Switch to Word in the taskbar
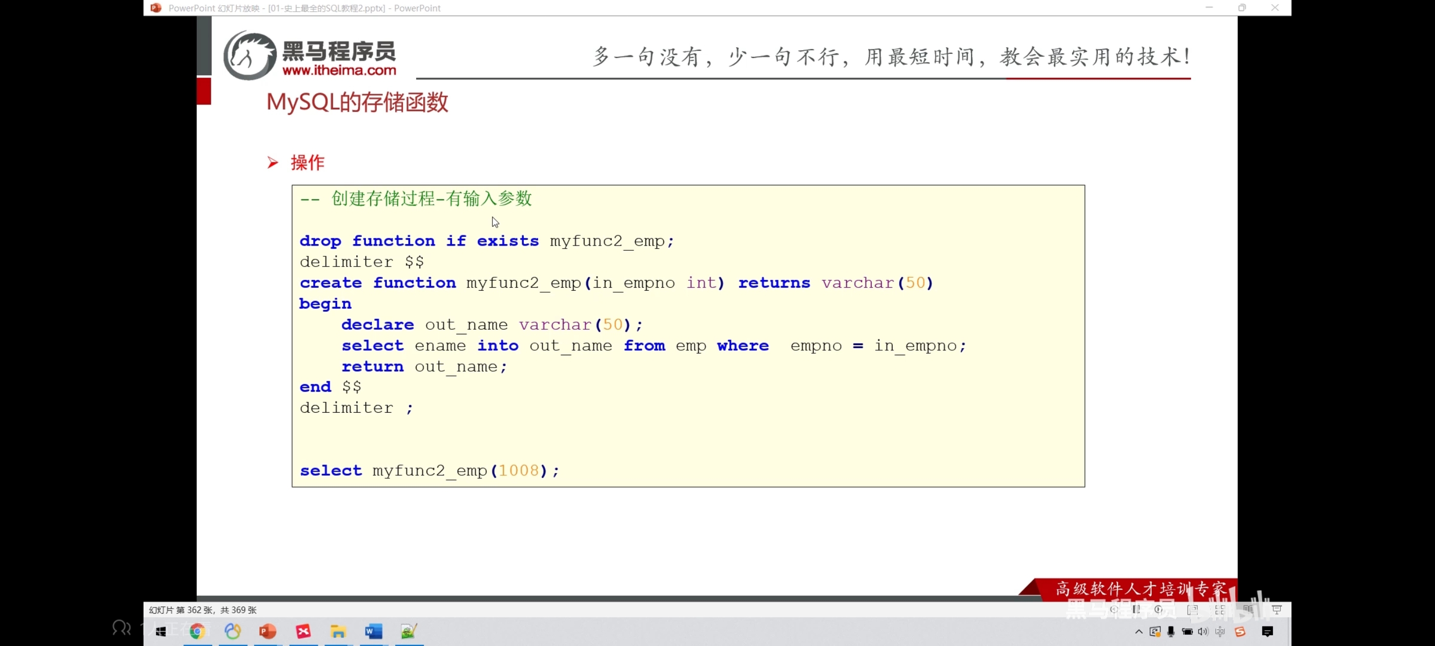 (373, 631)
